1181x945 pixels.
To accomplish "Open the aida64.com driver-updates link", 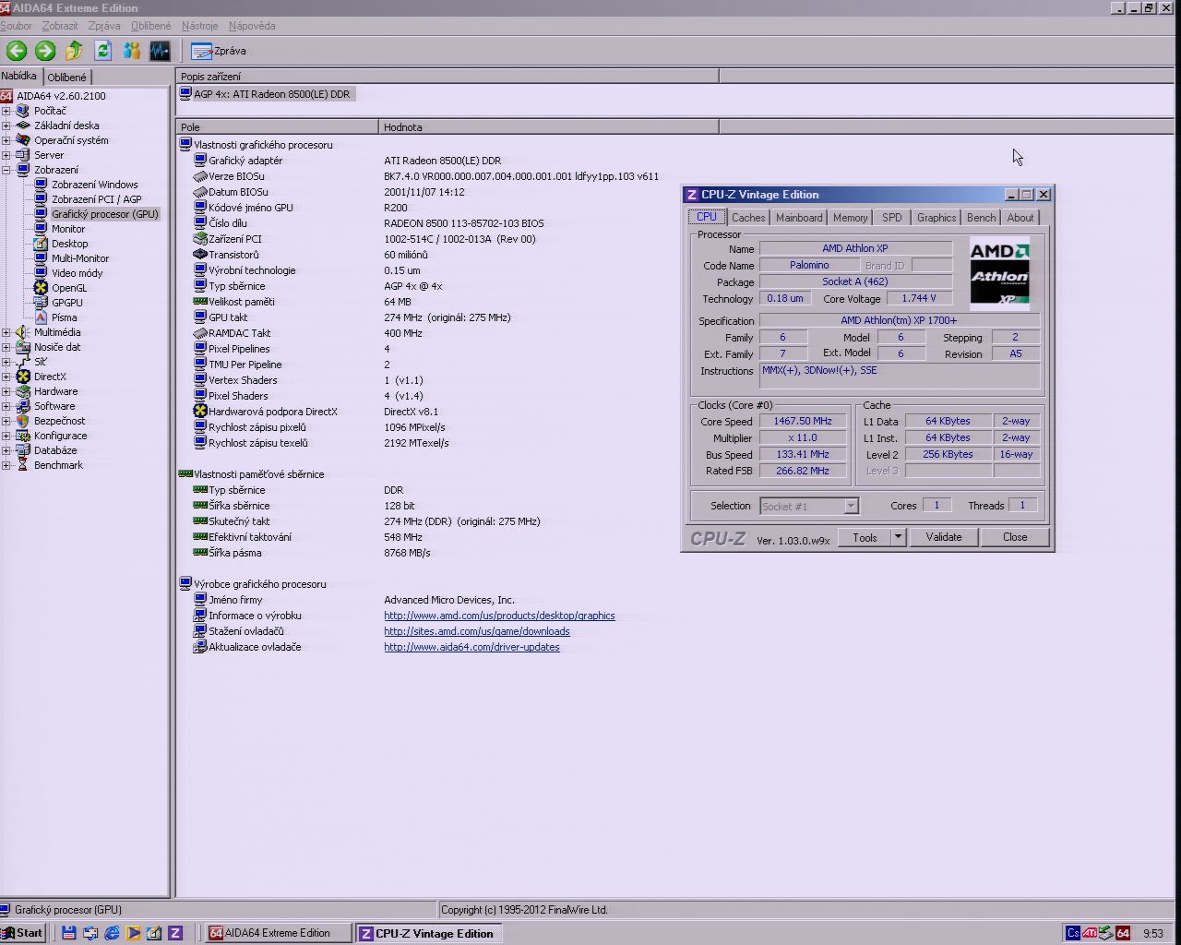I will click(471, 647).
